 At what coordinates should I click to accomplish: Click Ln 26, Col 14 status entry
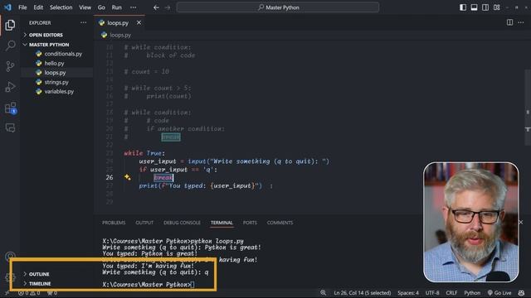[x=362, y=293]
